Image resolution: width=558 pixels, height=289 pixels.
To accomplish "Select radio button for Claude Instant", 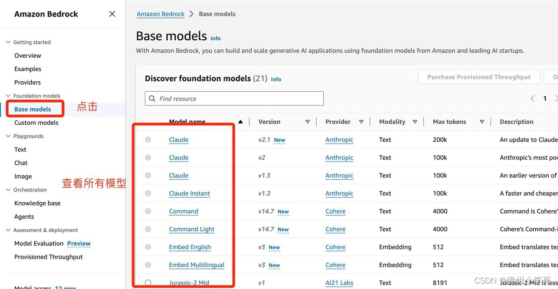I will click(148, 193).
